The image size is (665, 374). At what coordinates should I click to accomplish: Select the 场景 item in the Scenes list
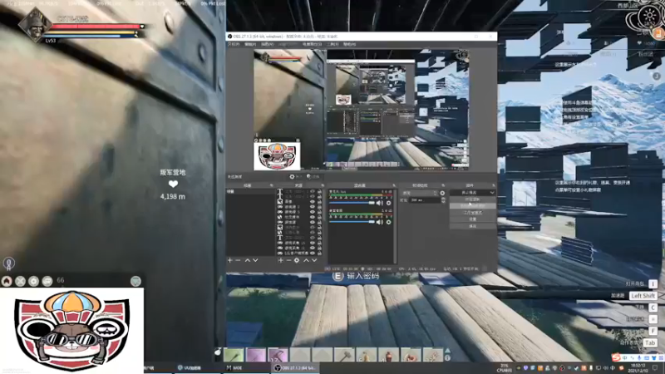tap(251, 192)
